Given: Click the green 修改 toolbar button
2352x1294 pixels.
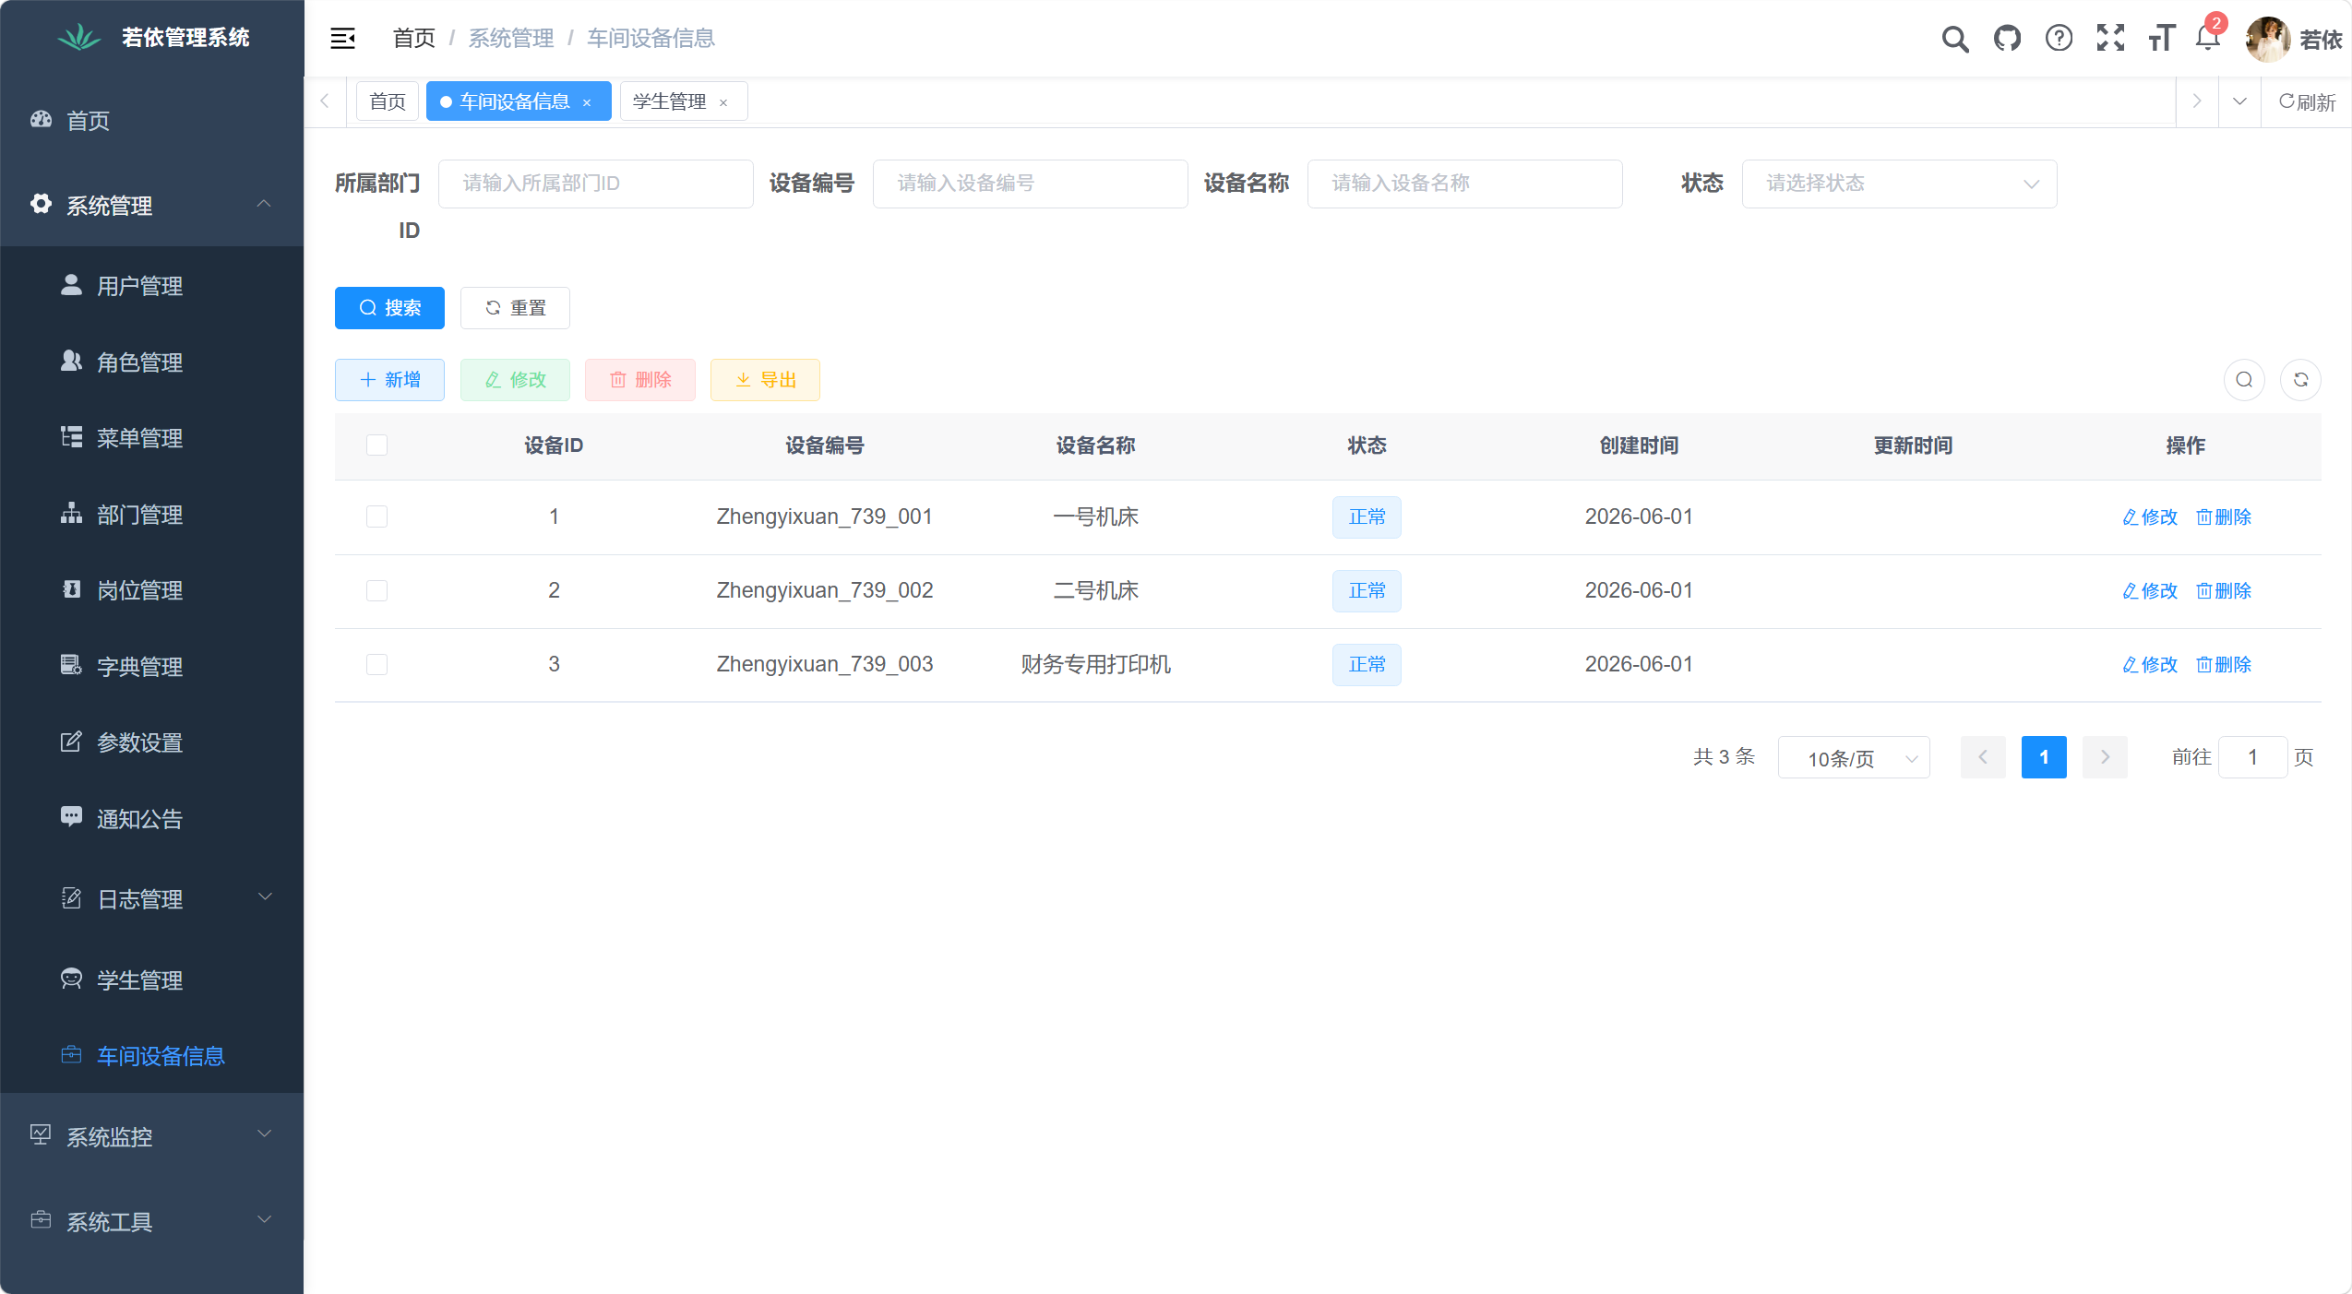Looking at the screenshot, I should pyautogui.click(x=515, y=380).
